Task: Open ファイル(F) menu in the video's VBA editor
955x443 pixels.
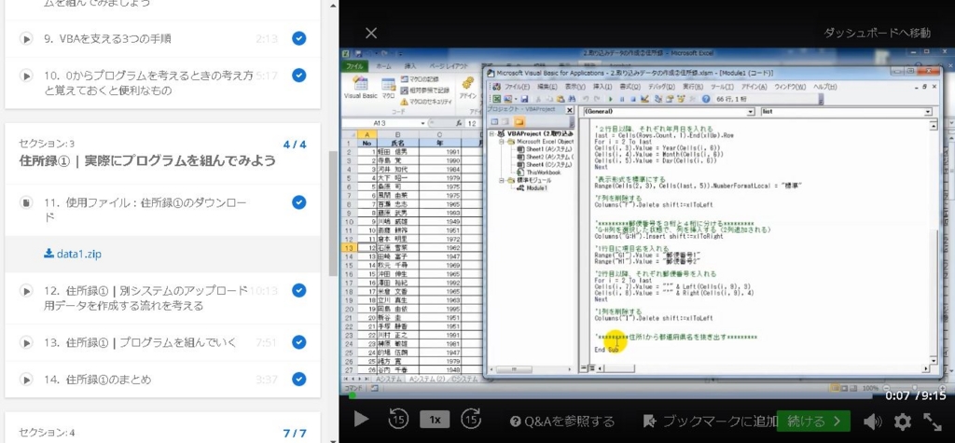Action: click(517, 87)
